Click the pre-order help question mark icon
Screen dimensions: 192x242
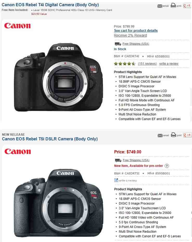tap(167, 166)
